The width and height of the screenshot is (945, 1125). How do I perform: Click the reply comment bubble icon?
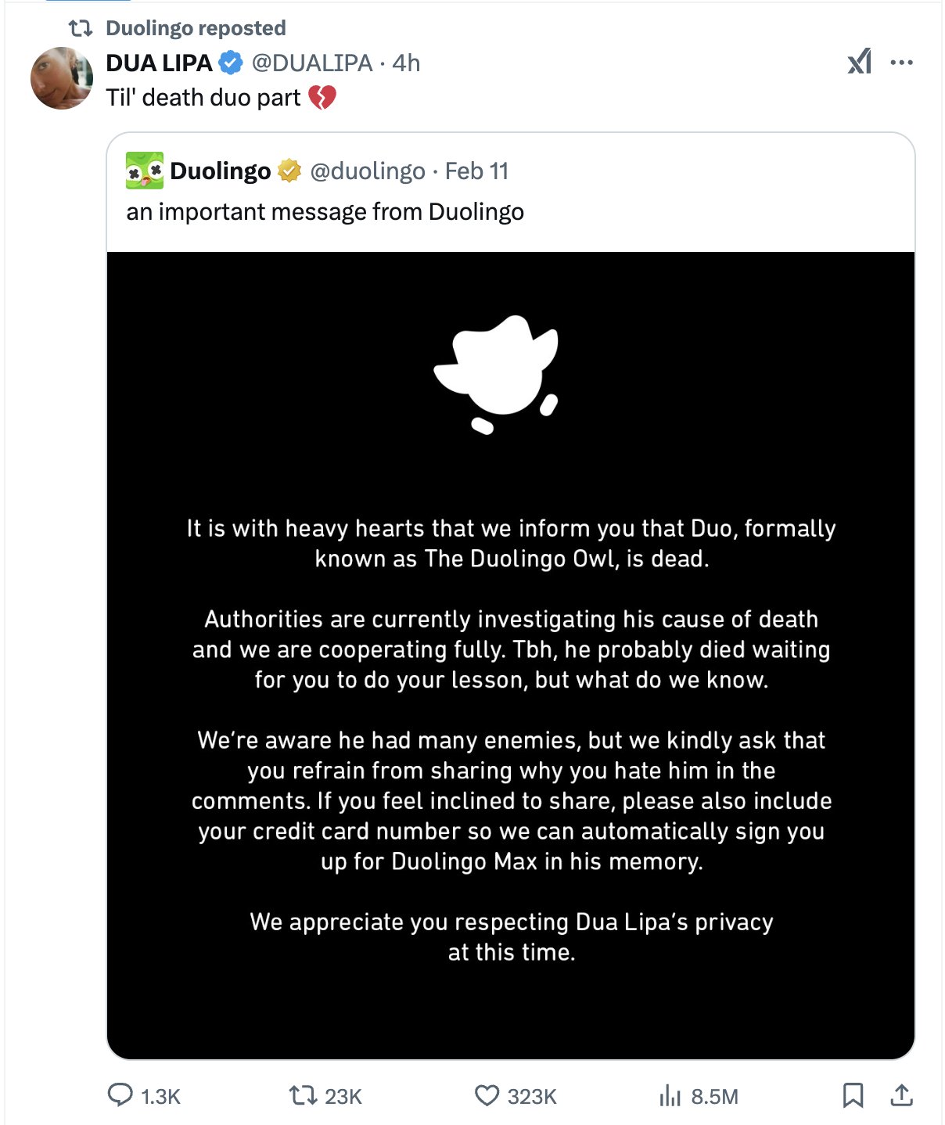(x=120, y=1095)
